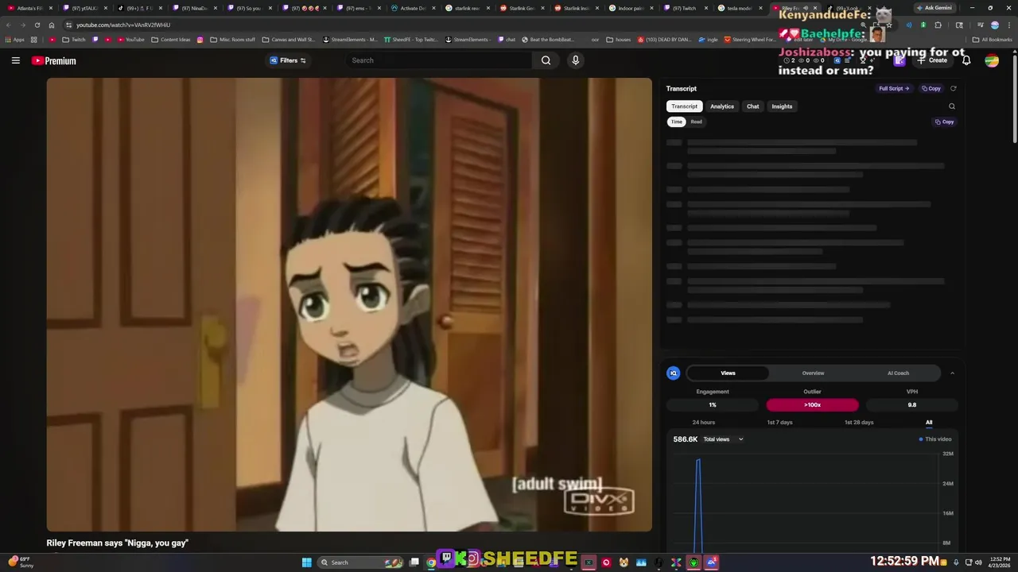Click the youtube.com address bar
This screenshot has height=572, width=1018.
click(445, 25)
